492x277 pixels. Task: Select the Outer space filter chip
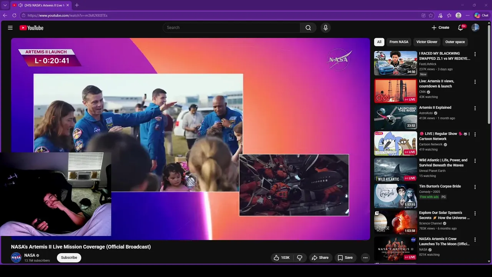point(455,42)
